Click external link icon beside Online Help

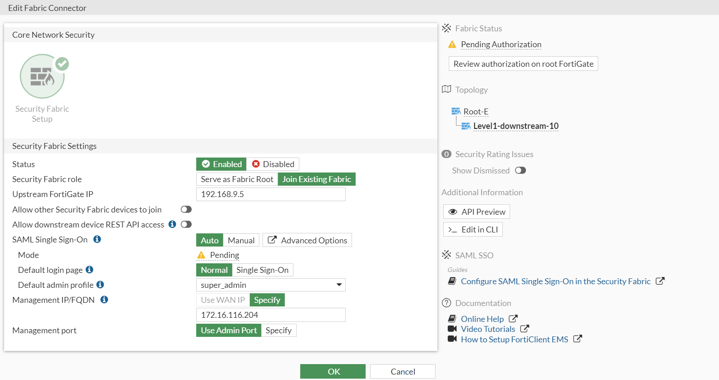[x=513, y=319]
